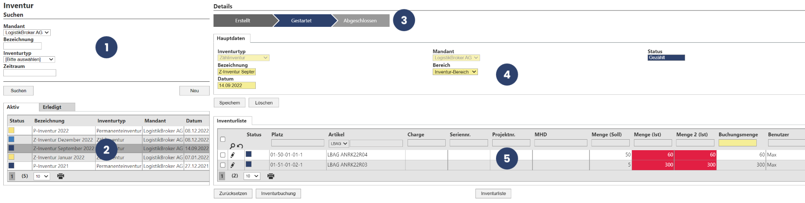805x203 pixels.
Task: Click the yellow status swatch of P-Inventur 2022
Action: pyautogui.click(x=11, y=130)
